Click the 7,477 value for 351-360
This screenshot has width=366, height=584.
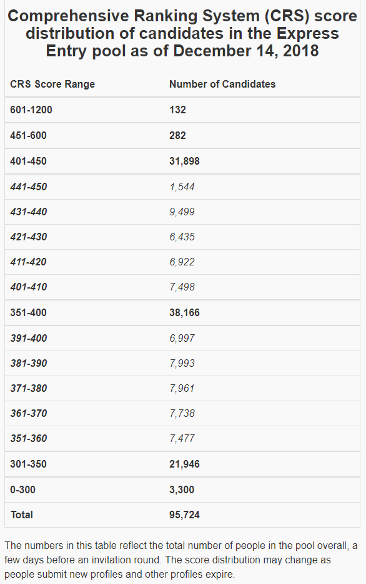click(182, 438)
